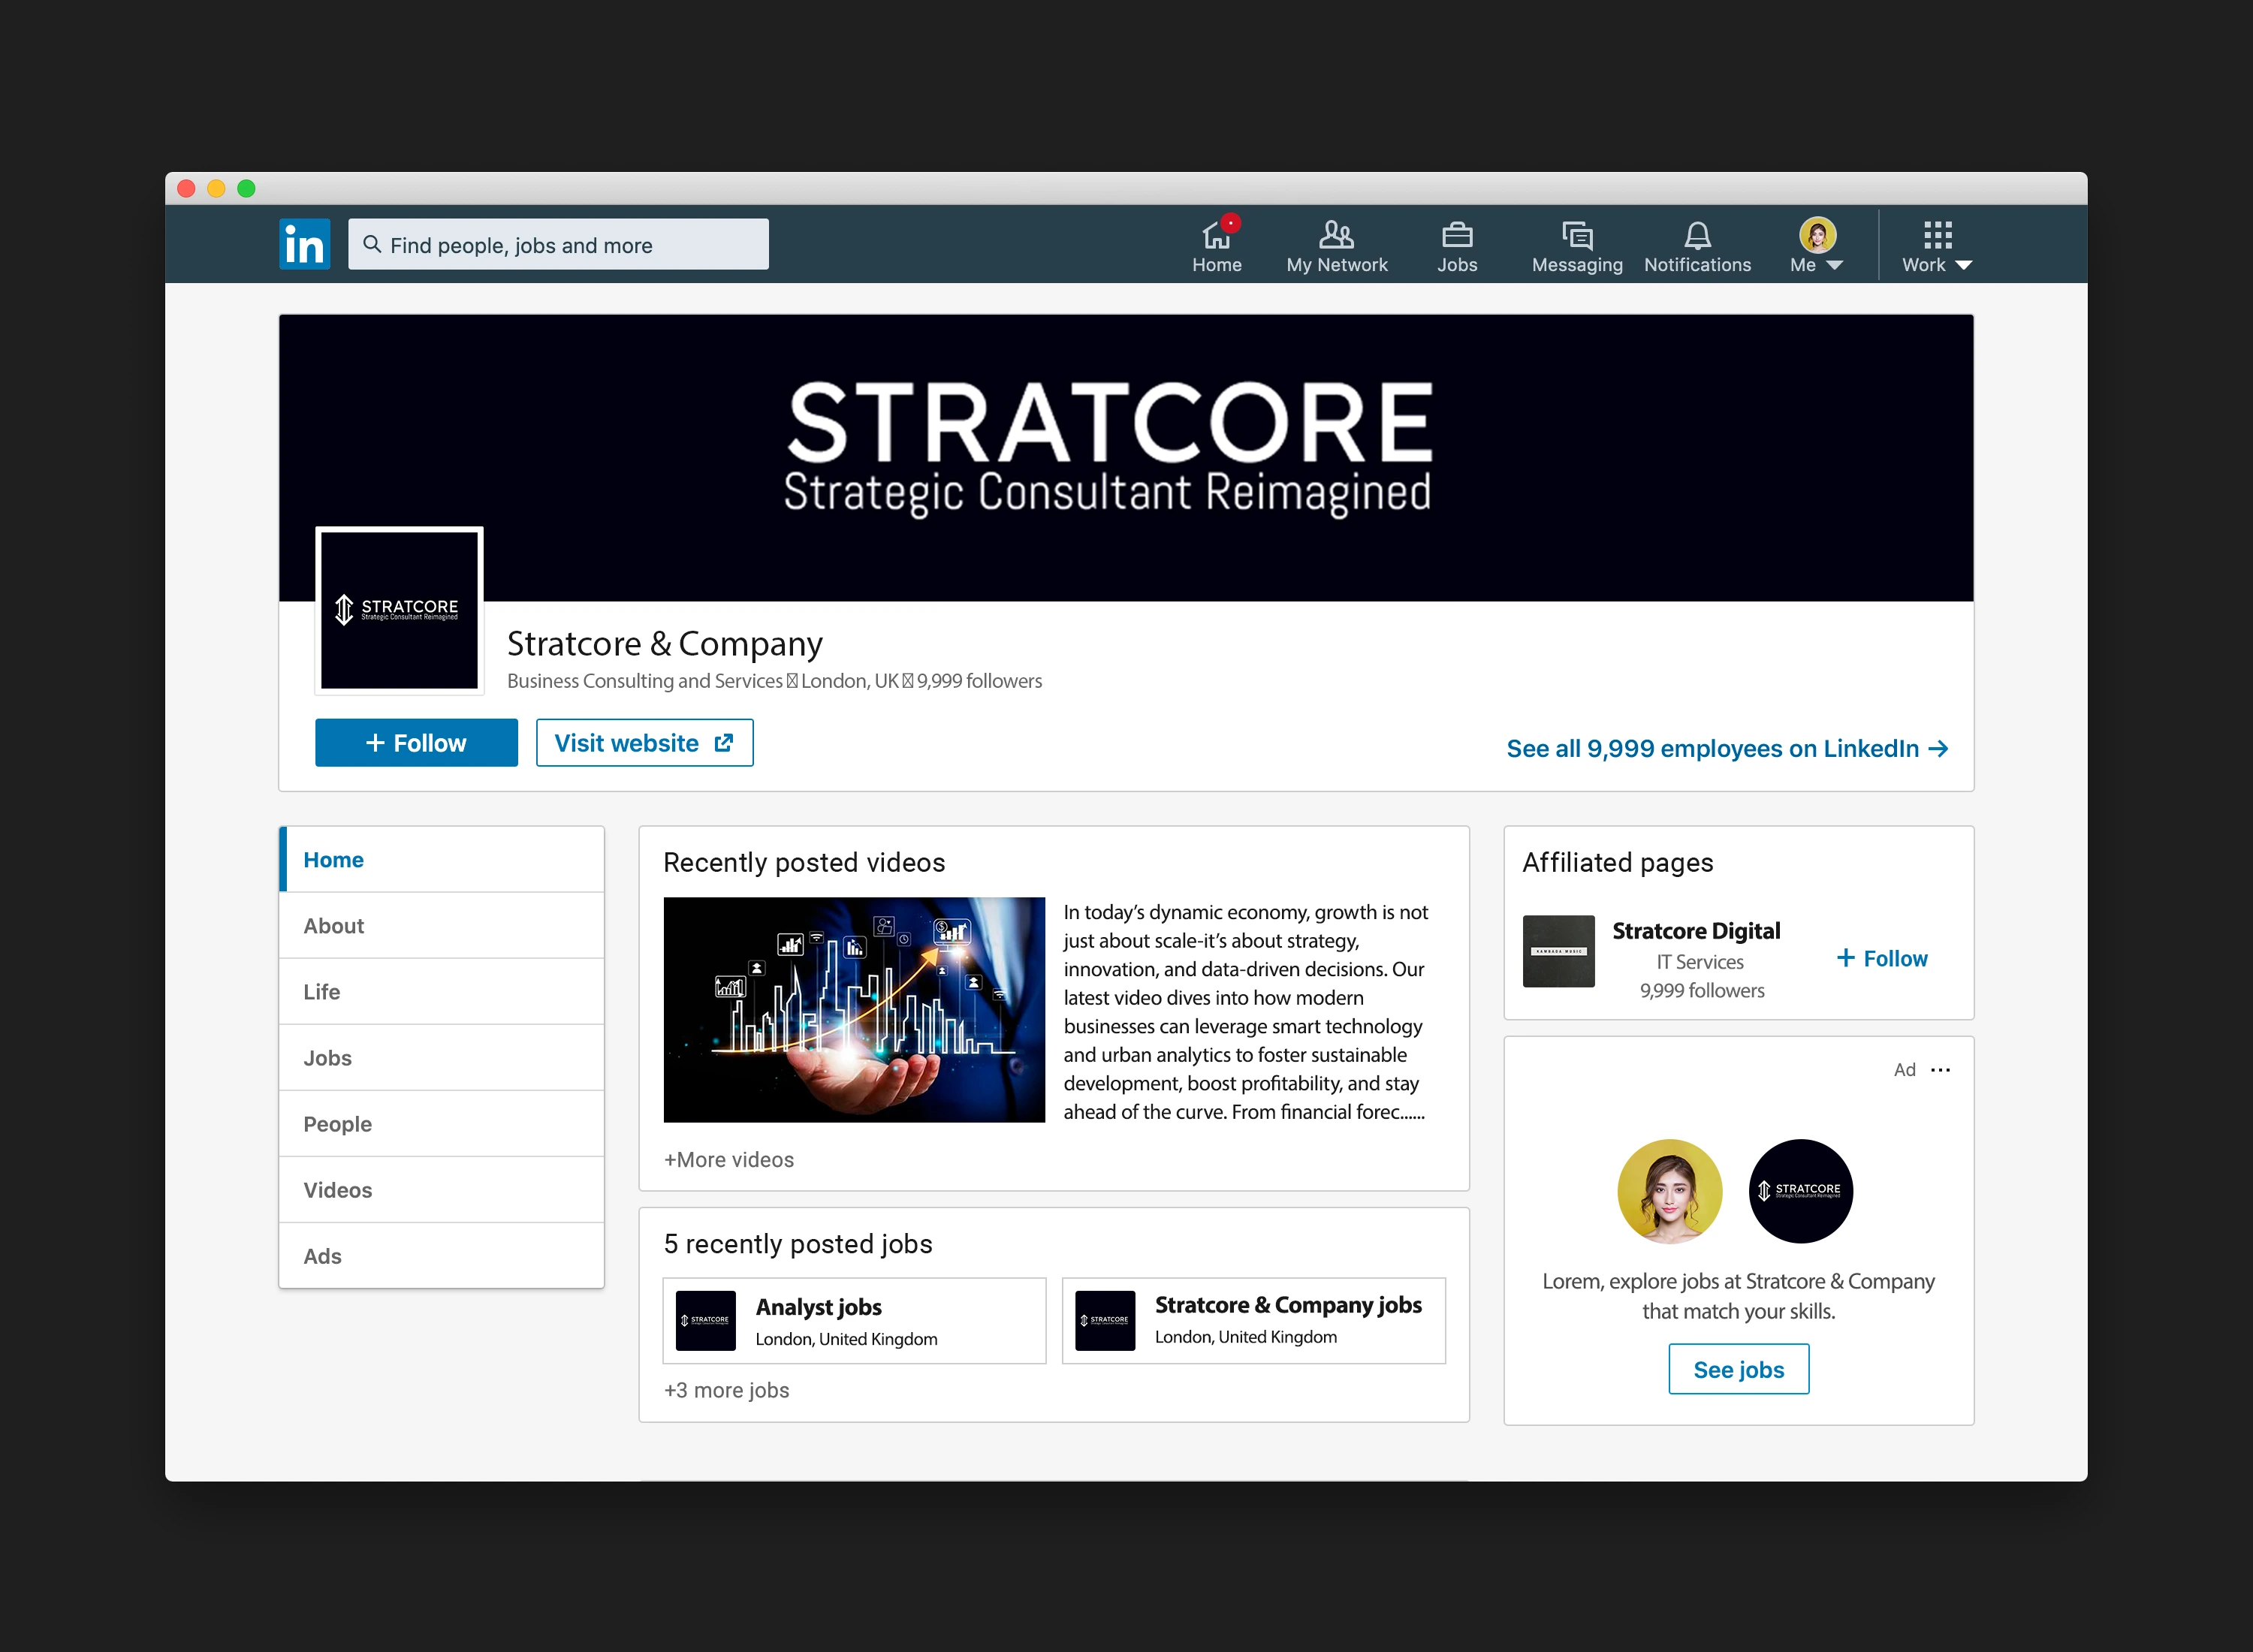Expand the Me dropdown arrow
The image size is (2253, 1652).
(1834, 266)
